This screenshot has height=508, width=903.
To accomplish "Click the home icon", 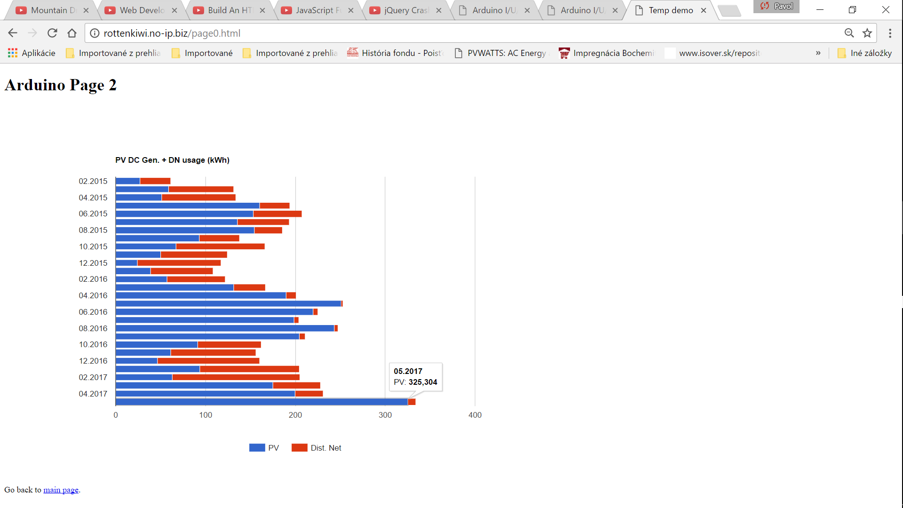I will click(x=72, y=33).
